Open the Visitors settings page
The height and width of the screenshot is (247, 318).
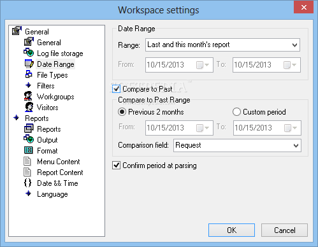(x=47, y=108)
